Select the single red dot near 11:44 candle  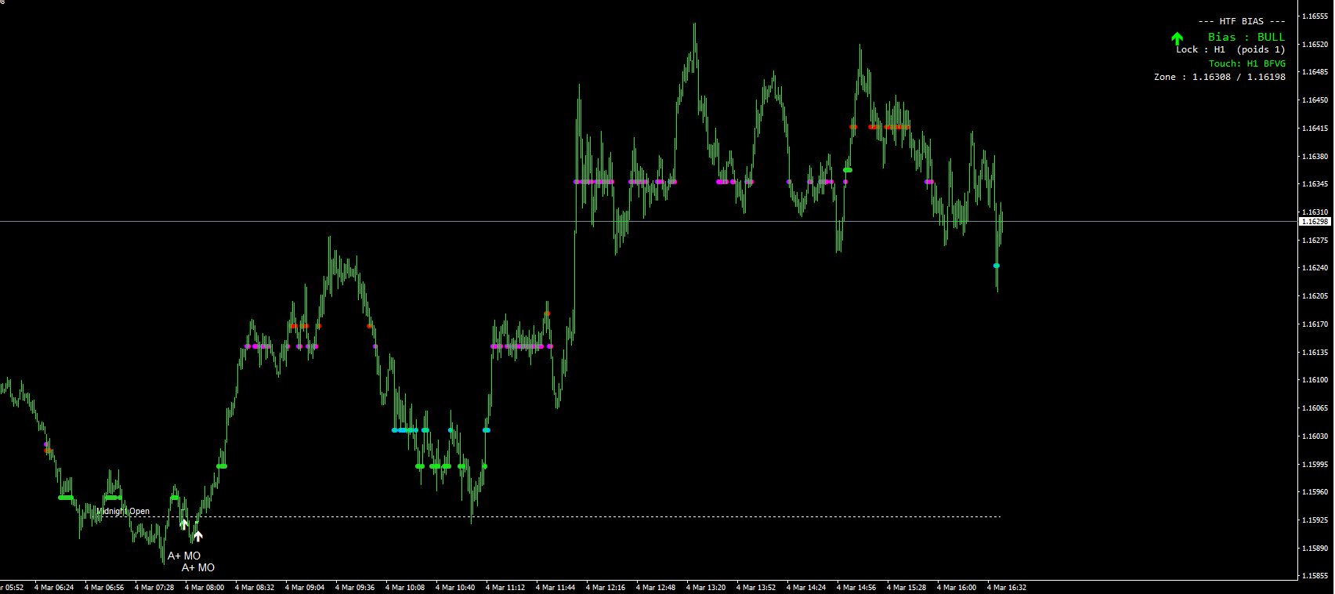click(x=547, y=314)
